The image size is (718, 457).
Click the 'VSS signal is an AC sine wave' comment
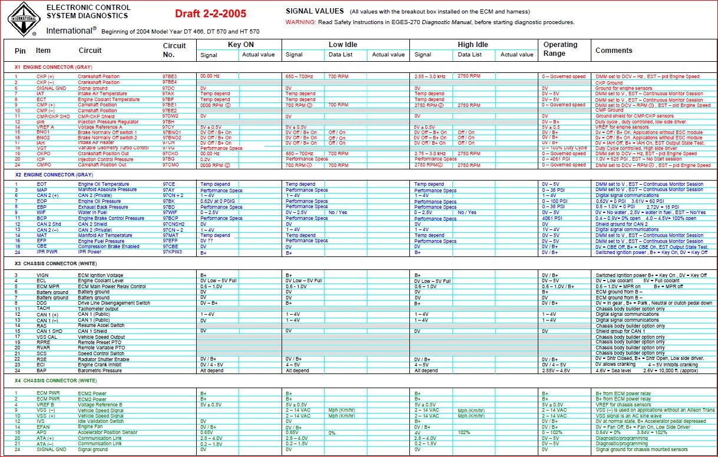[628, 416]
